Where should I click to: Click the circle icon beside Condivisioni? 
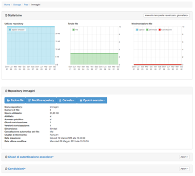[6, 169]
